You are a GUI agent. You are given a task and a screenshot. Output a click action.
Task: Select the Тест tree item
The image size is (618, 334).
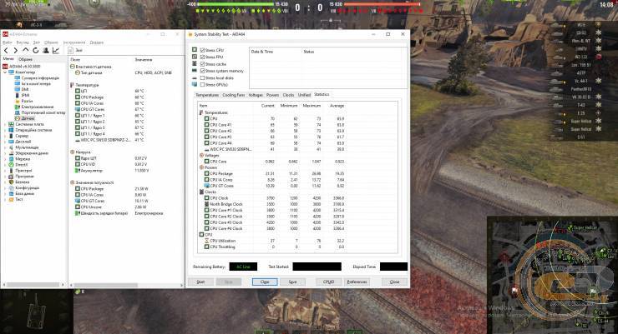pos(19,199)
